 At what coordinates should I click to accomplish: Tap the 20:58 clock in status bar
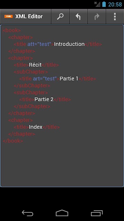pos(115,4)
